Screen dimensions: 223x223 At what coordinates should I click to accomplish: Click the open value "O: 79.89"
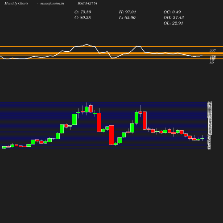pyautogui.click(x=83, y=12)
